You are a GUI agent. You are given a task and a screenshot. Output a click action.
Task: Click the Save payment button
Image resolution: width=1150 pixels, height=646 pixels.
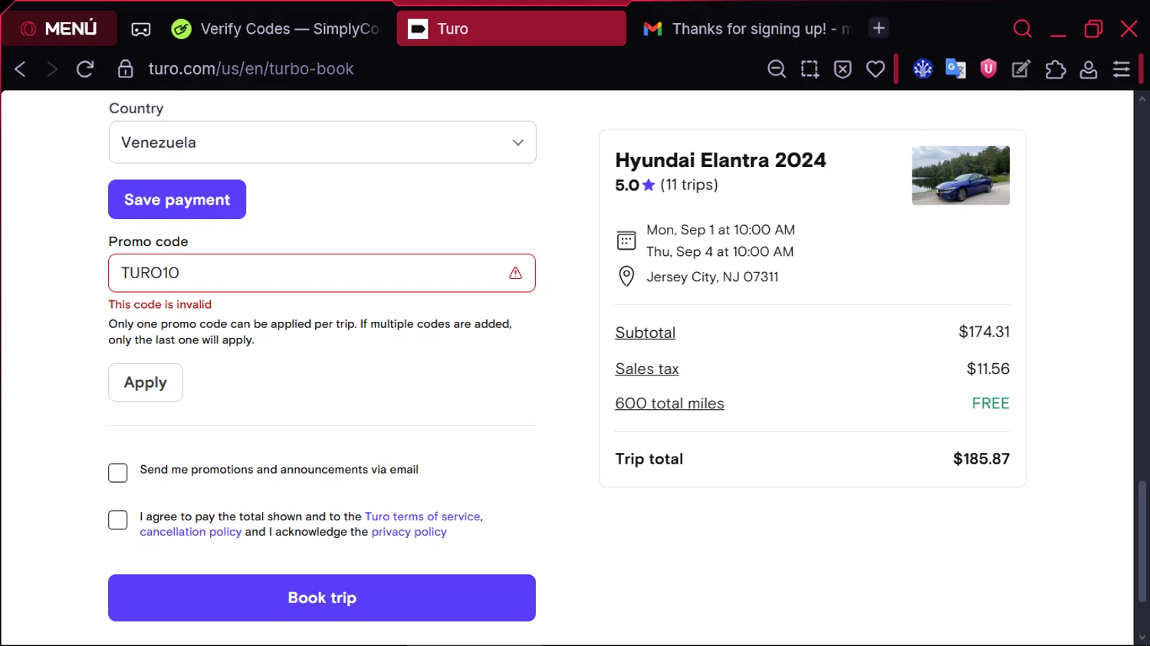[x=177, y=199]
